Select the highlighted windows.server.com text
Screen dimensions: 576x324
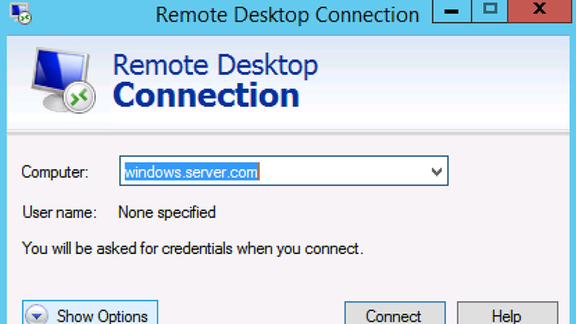click(x=192, y=171)
